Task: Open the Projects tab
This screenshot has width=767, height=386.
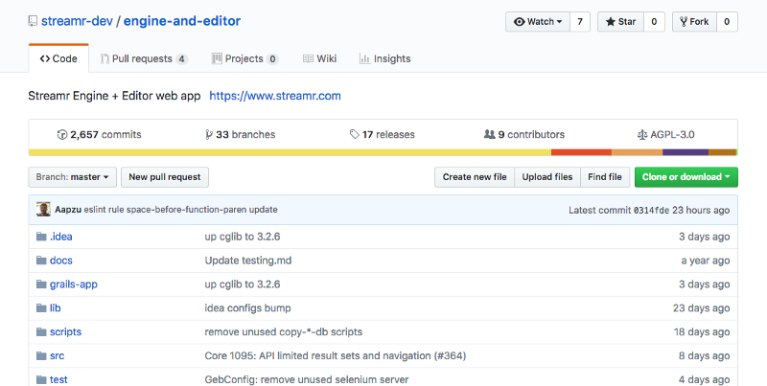Action: click(x=244, y=58)
